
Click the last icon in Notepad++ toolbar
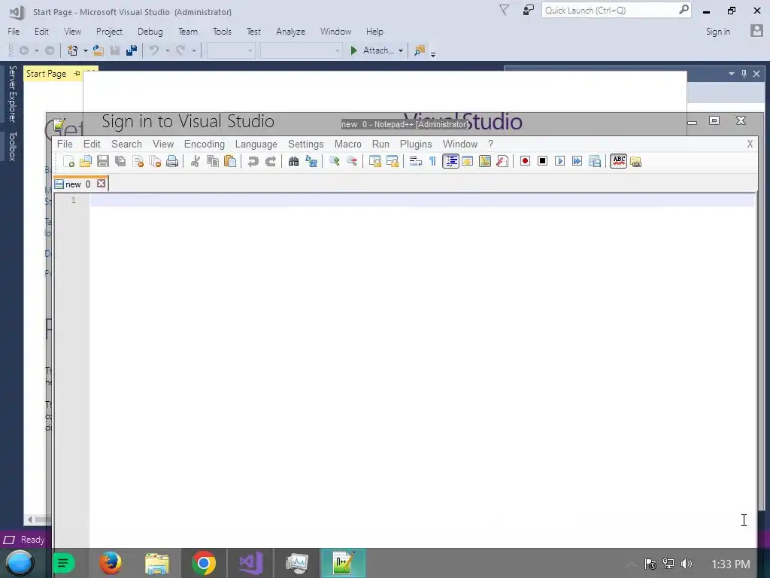636,161
